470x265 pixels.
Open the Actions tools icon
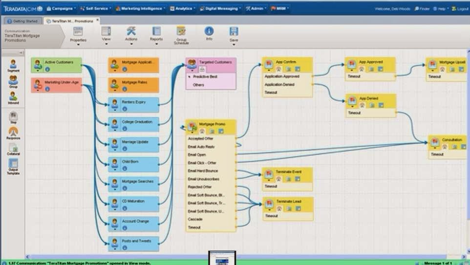pyautogui.click(x=131, y=31)
